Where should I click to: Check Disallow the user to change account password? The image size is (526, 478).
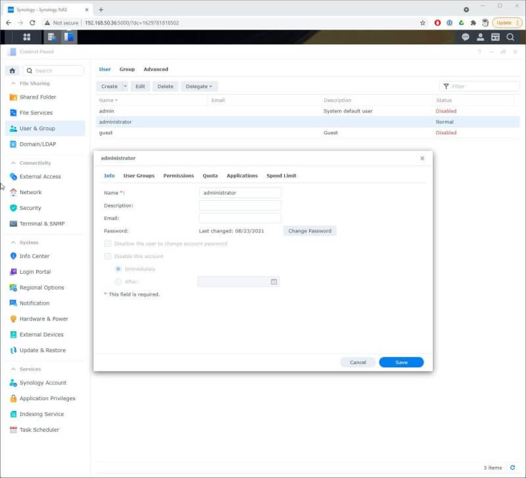(108, 243)
